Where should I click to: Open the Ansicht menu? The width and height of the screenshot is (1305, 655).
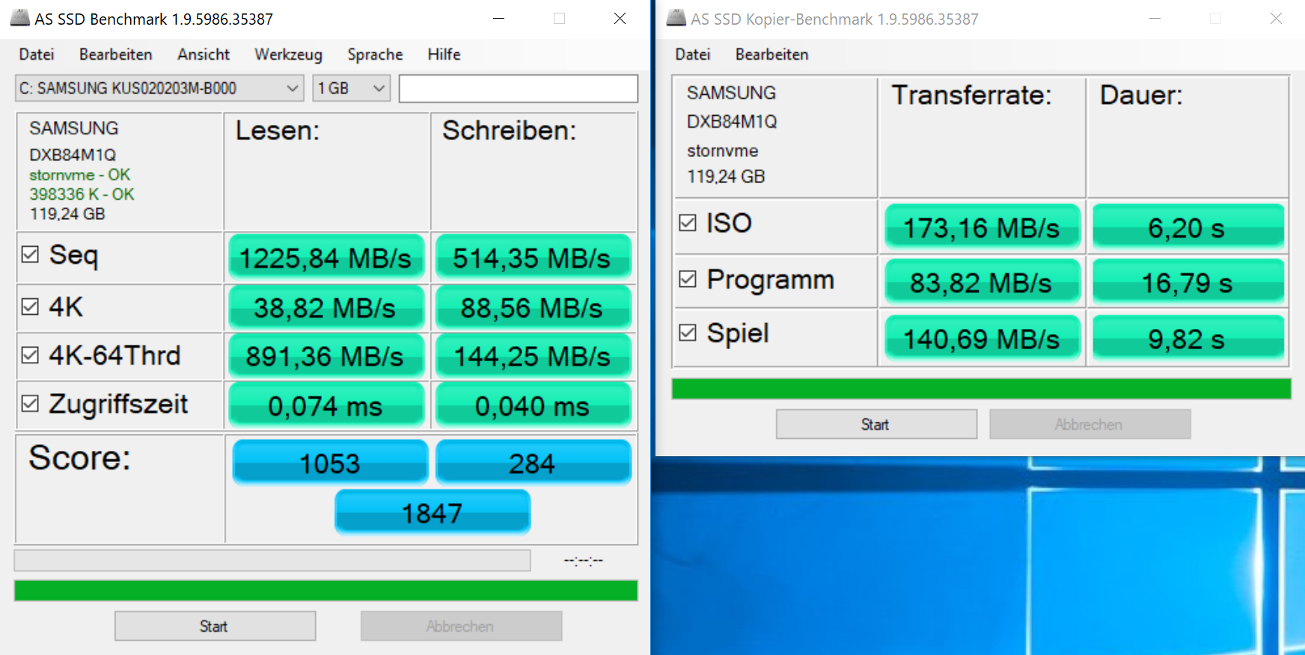[x=204, y=55]
